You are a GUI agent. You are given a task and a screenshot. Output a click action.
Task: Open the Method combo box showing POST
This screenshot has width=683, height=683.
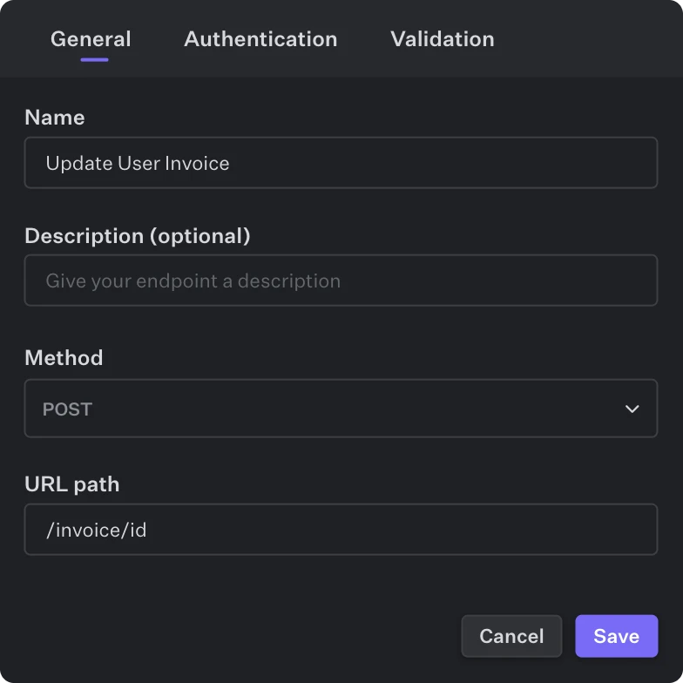pos(340,409)
